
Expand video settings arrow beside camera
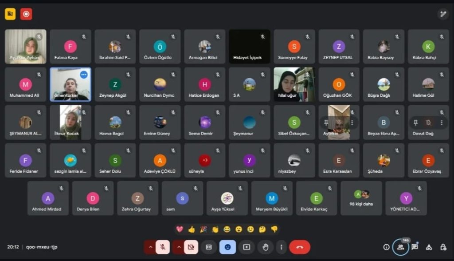click(x=179, y=247)
